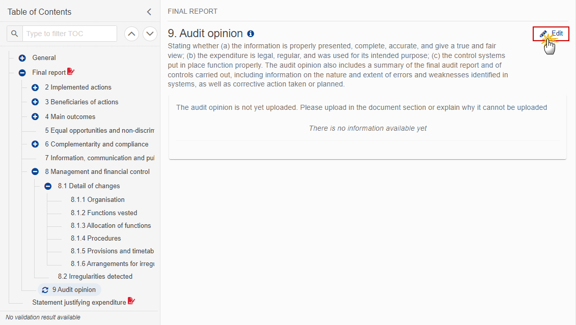Open 8.1.6 Arrangements for irregularities
The image size is (576, 325).
click(113, 264)
